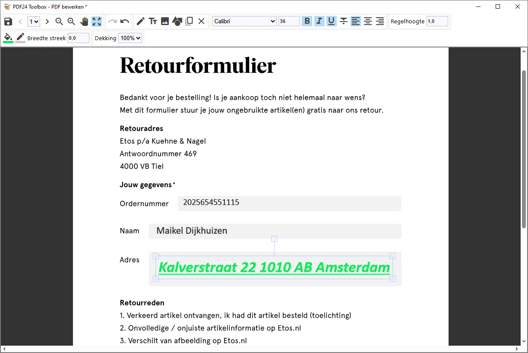The height and width of the screenshot is (353, 528).
Task: Click the text 'Etos p/a Kuehne & Nagel'
Action: (163, 141)
